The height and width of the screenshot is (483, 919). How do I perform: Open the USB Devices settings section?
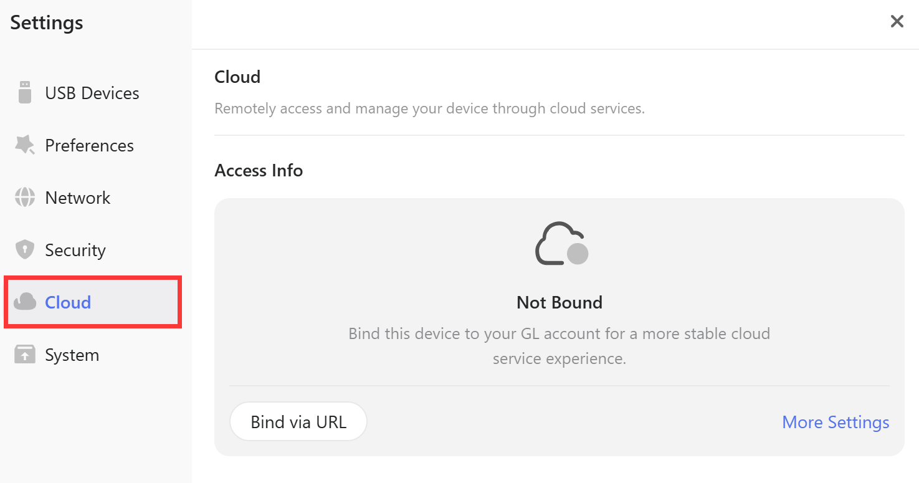[92, 93]
